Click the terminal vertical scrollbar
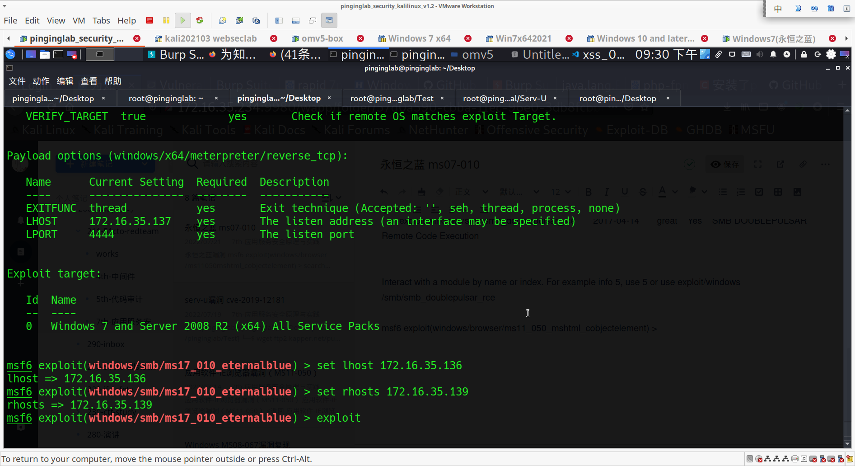The image size is (855, 466). (x=847, y=277)
